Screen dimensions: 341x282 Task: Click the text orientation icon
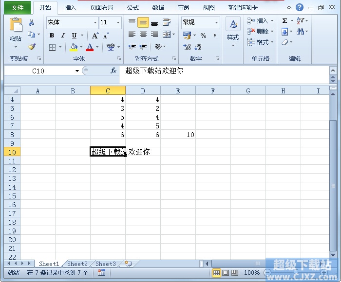(x=158, y=47)
